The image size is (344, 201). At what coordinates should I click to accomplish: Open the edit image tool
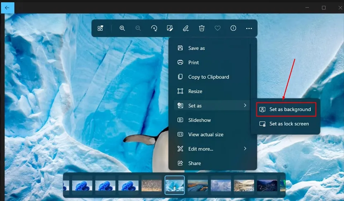coord(170,28)
